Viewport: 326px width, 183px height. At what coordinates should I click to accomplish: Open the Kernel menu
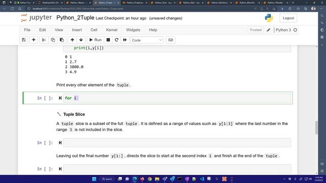point(112,30)
